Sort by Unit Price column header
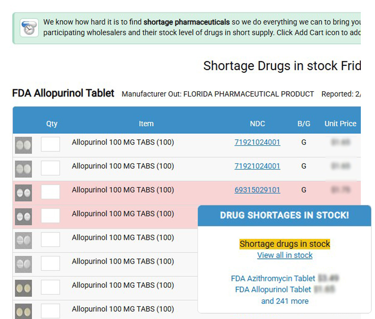This screenshot has width=375, height=319. pyautogui.click(x=340, y=124)
